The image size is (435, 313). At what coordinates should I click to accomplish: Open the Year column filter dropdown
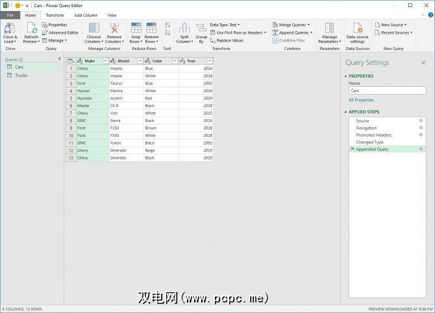click(x=210, y=61)
